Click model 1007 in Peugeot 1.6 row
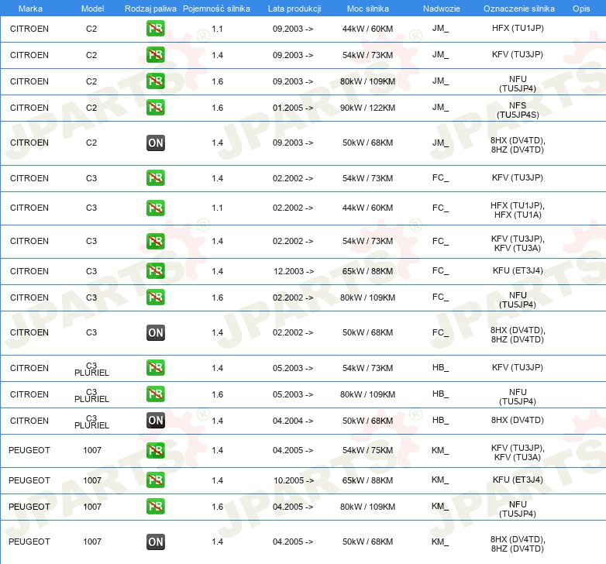This screenshot has height=564, width=606. (92, 507)
